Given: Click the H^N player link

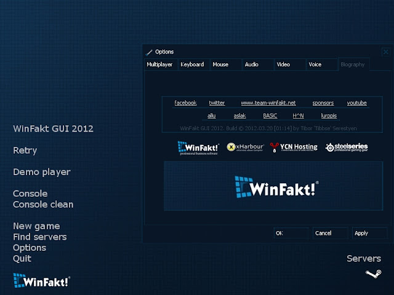Looking at the screenshot, I should [298, 116].
